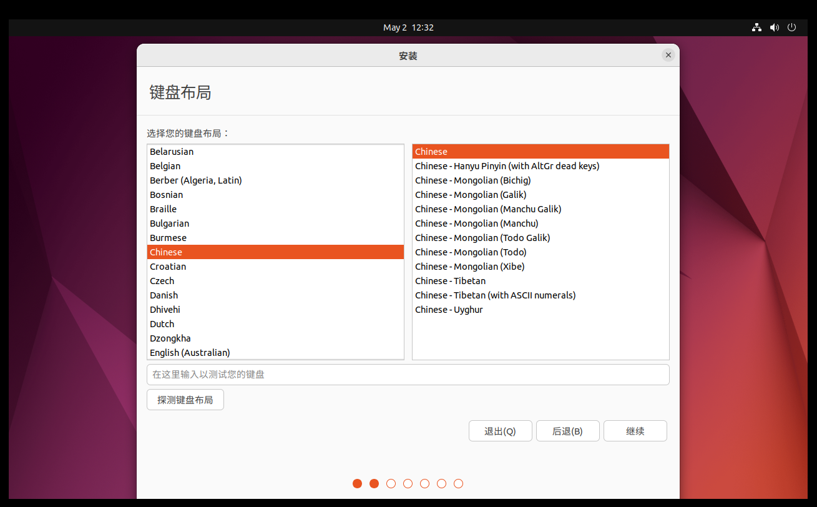
Task: Click the 退出(Q) quit button
Action: [501, 431]
